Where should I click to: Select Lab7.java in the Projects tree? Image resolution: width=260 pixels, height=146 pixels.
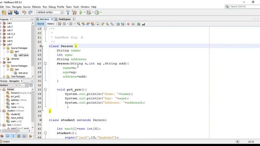(x=24, y=55)
